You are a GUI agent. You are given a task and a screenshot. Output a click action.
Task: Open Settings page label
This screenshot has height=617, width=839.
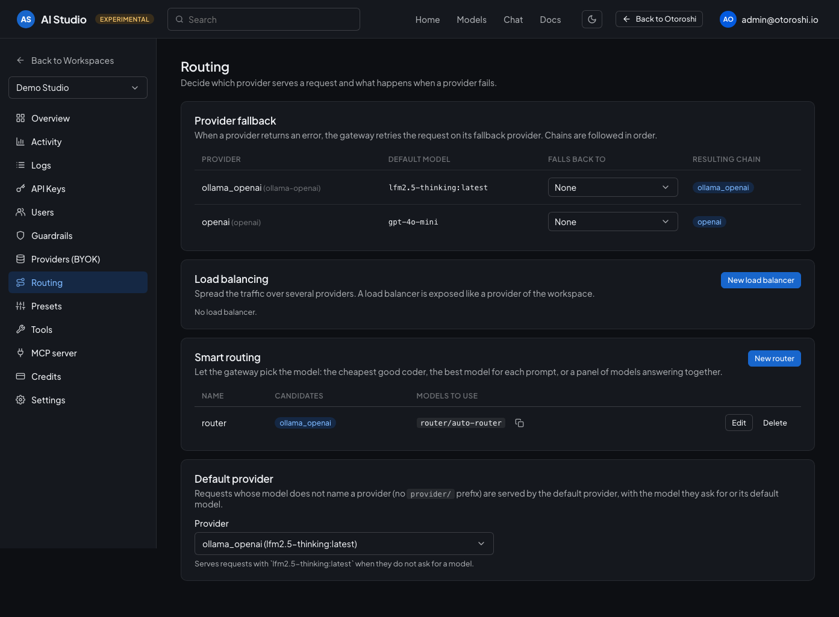pos(48,400)
